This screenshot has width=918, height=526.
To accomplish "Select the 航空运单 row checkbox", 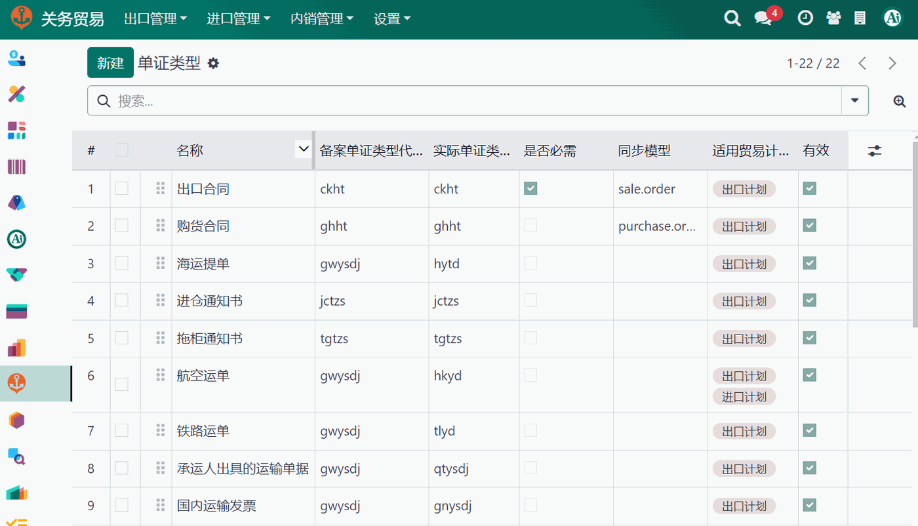I will click(121, 384).
